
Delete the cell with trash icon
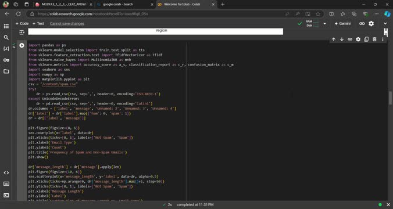pos(374,39)
